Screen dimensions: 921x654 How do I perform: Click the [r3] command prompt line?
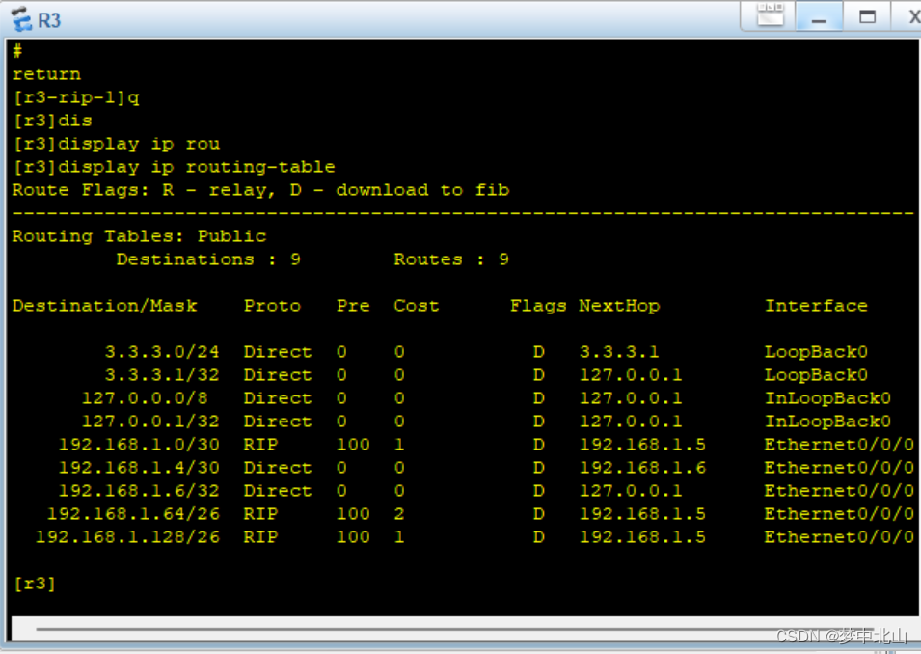34,584
